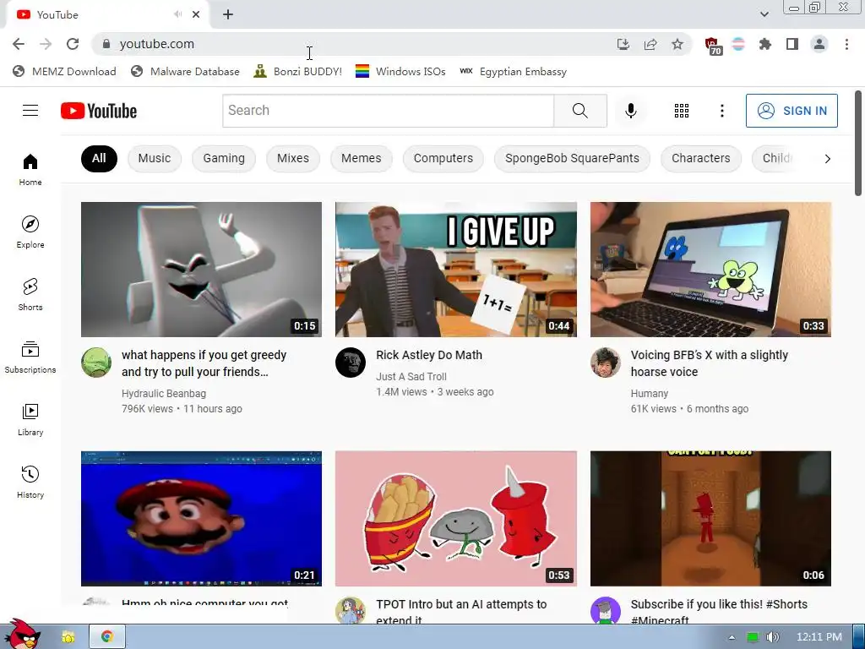Play the Minecraft 0:06 Shorts thumbnail

click(710, 519)
